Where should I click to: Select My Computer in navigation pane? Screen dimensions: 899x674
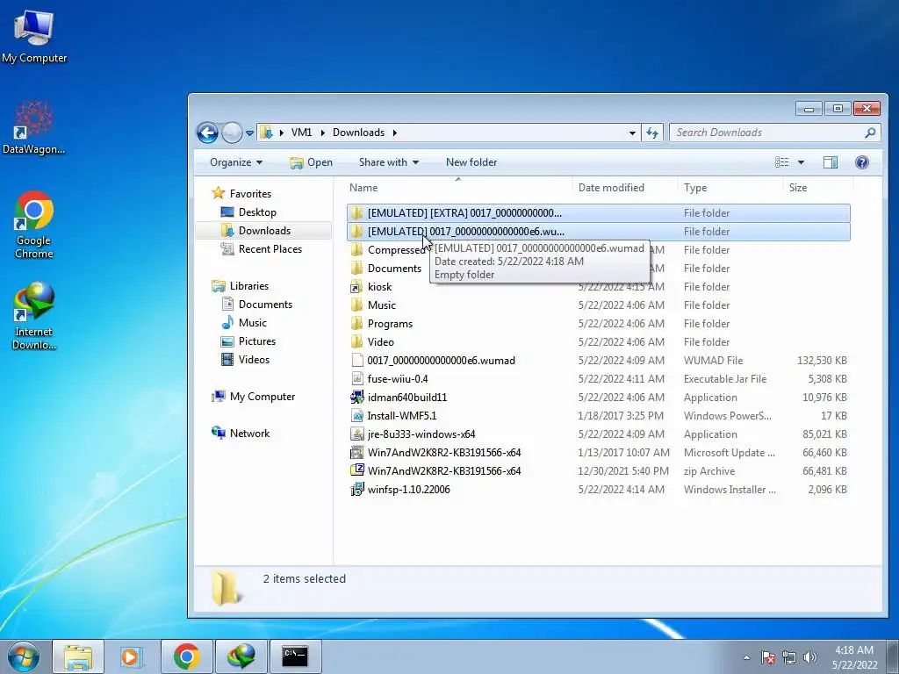click(x=253, y=397)
